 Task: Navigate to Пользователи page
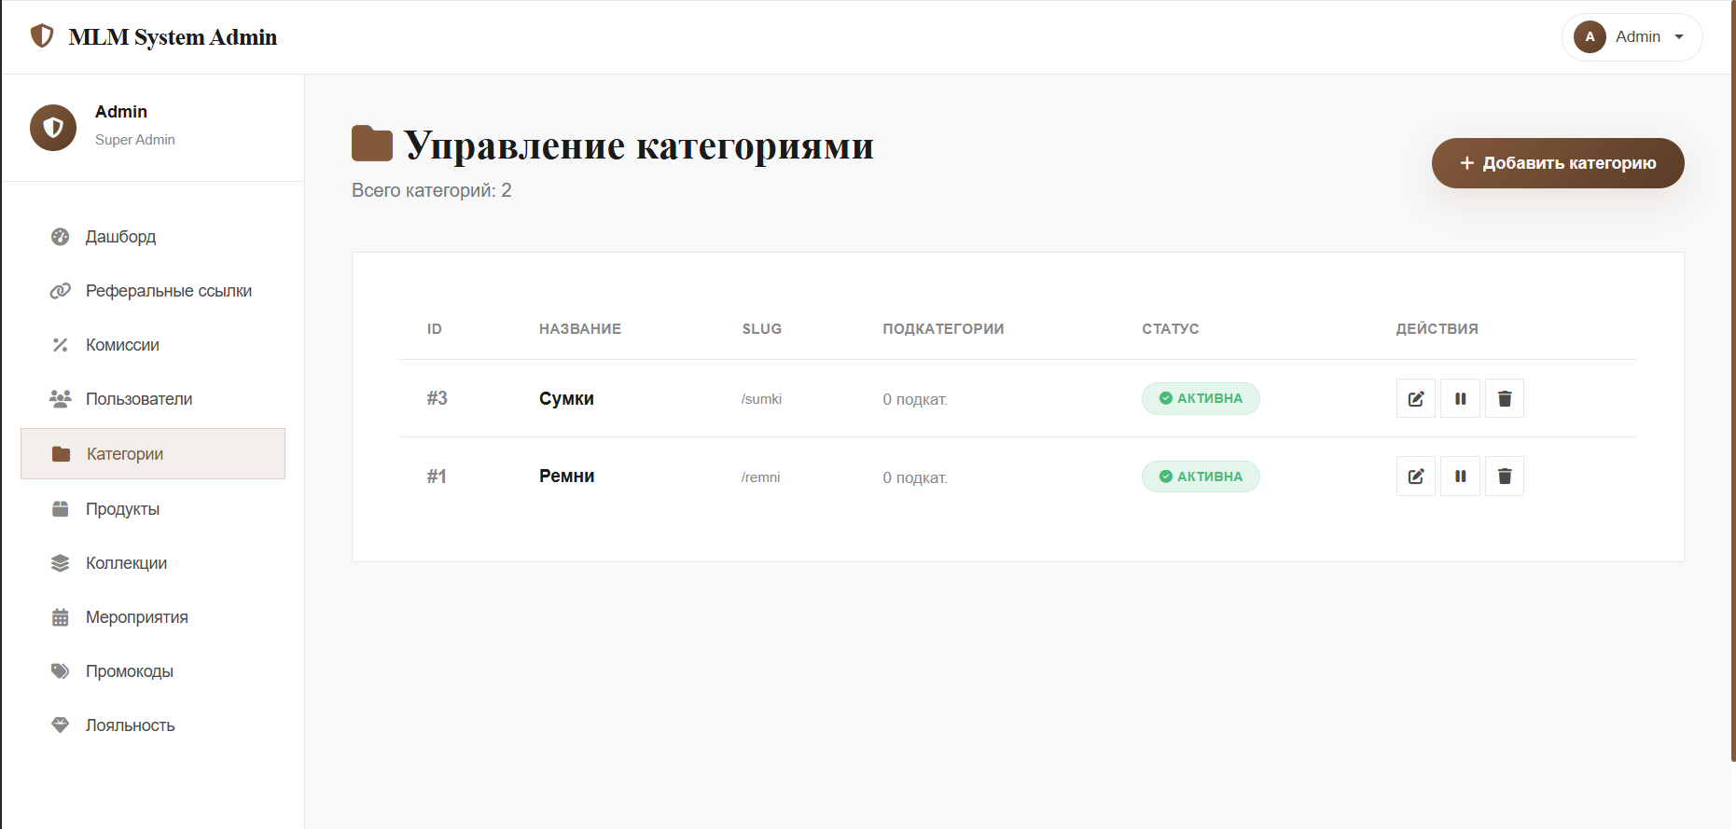pyautogui.click(x=153, y=399)
